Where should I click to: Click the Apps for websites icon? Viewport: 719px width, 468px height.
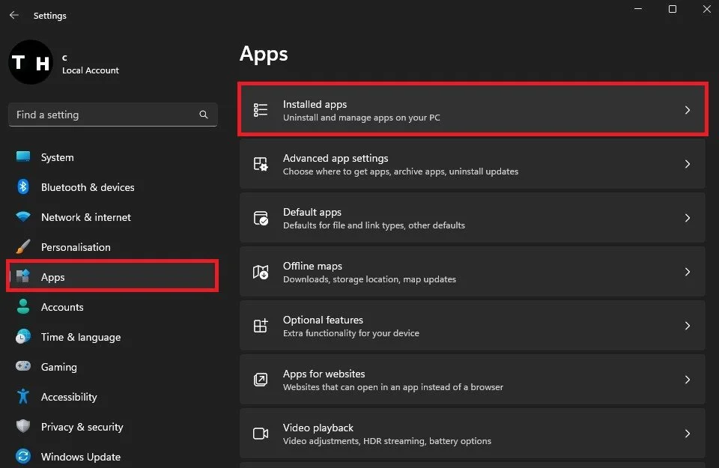click(x=261, y=380)
